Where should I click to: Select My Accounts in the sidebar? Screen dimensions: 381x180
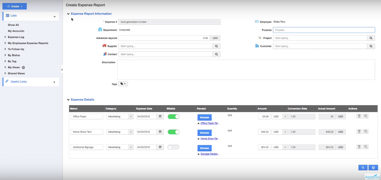click(x=16, y=31)
